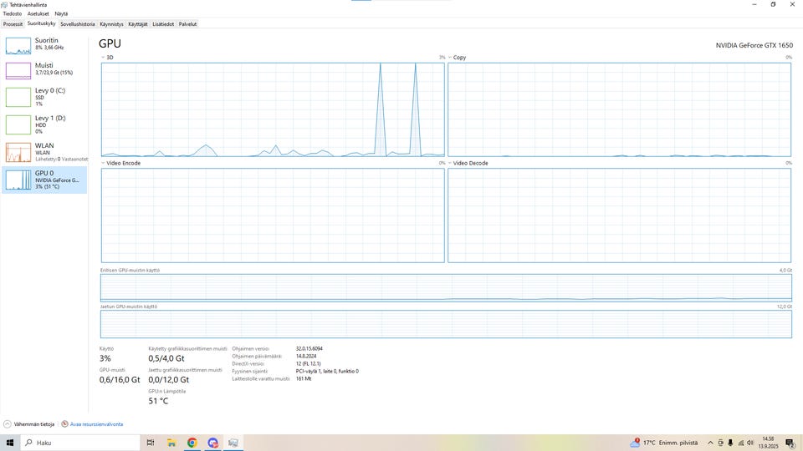Click driver version 32.0.15.6094
803x451 pixels.
point(309,349)
